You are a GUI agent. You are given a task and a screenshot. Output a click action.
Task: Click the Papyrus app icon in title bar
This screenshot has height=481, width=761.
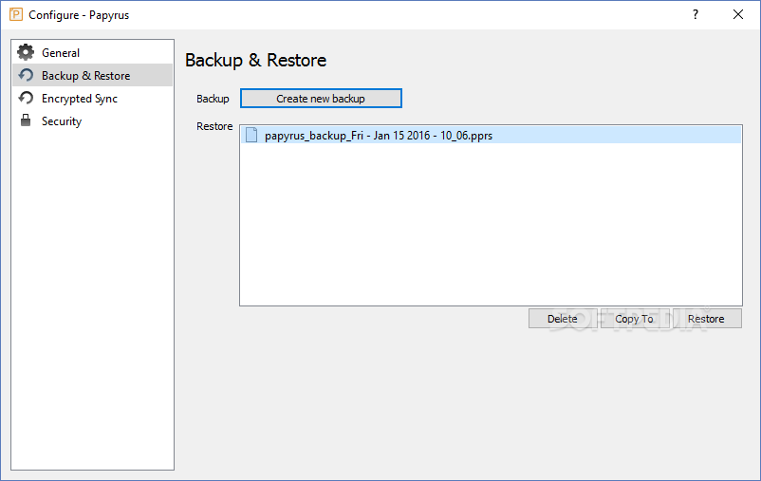16,14
